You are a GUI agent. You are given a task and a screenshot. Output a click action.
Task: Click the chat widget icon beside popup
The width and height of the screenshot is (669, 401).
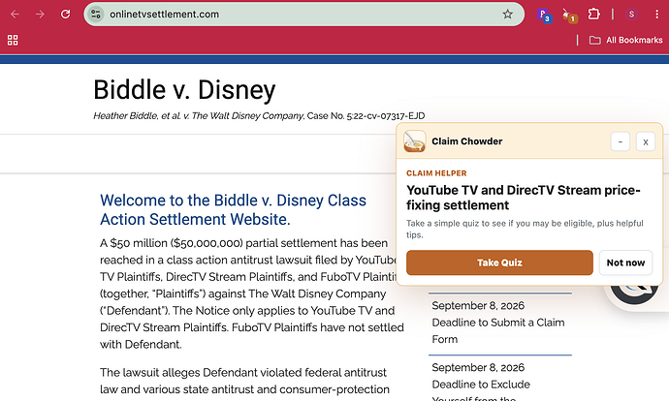(634, 294)
